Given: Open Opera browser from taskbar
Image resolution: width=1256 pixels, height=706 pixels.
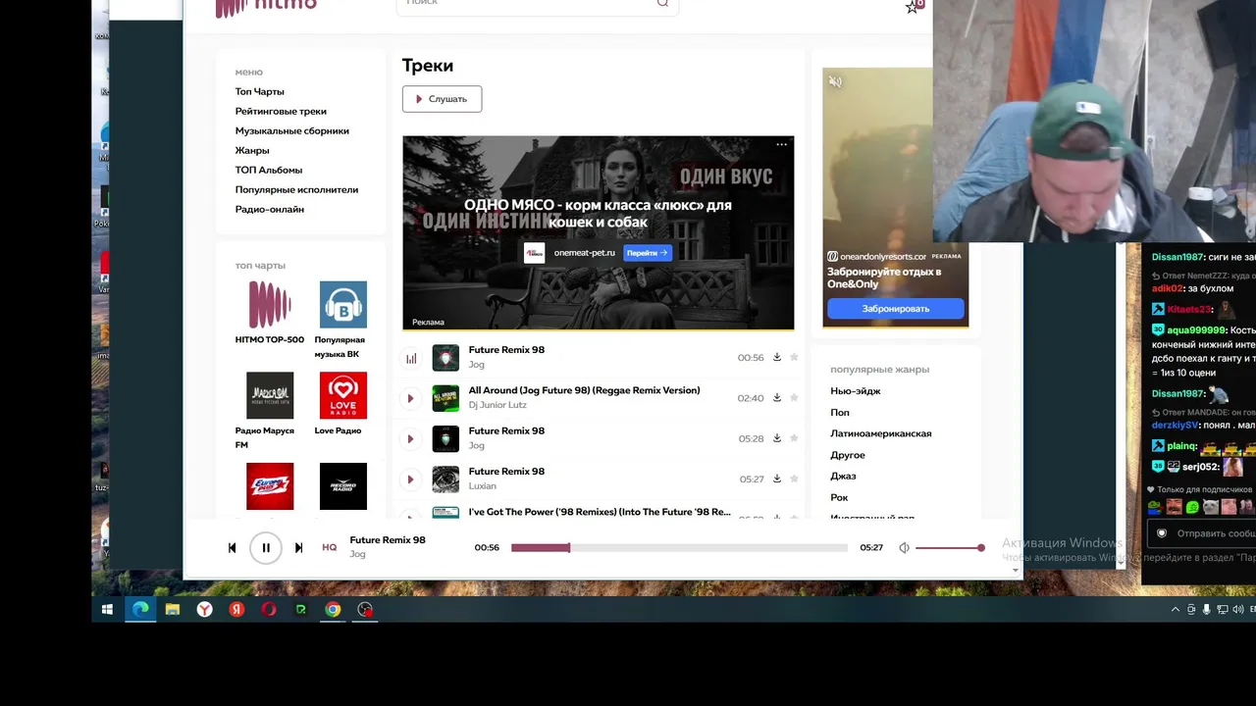Looking at the screenshot, I should pyautogui.click(x=269, y=609).
